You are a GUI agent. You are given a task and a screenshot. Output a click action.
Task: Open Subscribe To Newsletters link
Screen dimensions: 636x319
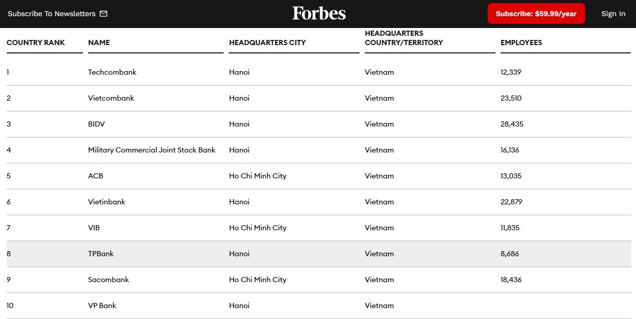pyautogui.click(x=51, y=13)
